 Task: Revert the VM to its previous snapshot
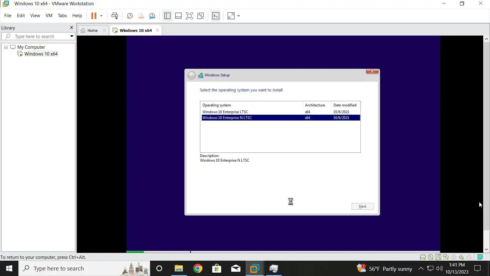[141, 16]
